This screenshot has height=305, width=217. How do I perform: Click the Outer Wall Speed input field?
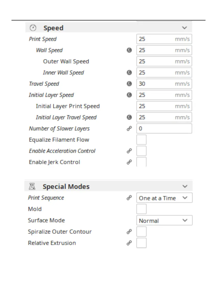pyautogui.click(x=164, y=61)
